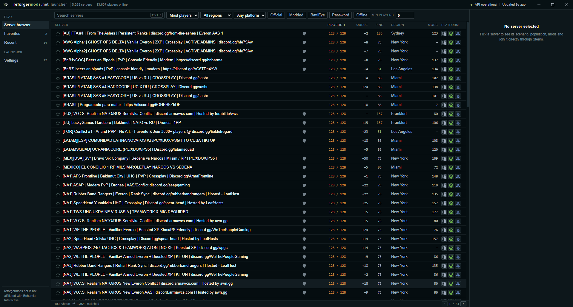
Task: Open Server browser in the sidebar
Action: point(25,25)
